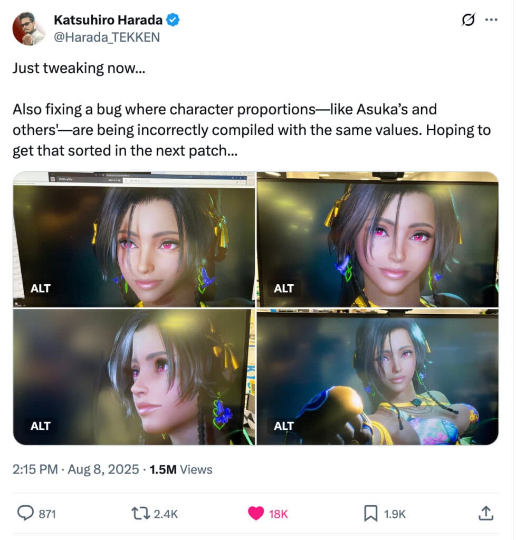Click the 2:15 PM Aug 8, 2025 timestamp
This screenshot has height=540, width=516.
[x=75, y=469]
